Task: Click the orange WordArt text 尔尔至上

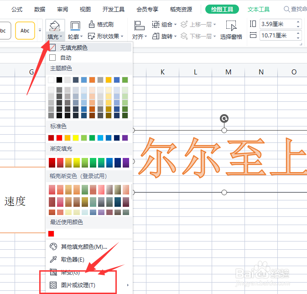Action: pos(222,158)
